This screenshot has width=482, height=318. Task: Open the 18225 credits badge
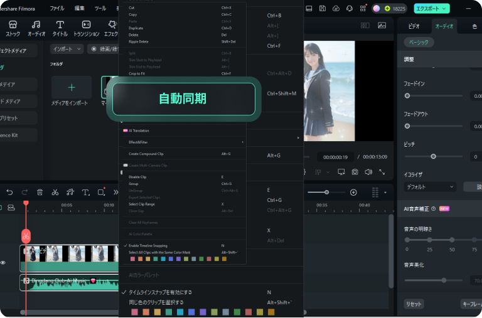pos(395,9)
